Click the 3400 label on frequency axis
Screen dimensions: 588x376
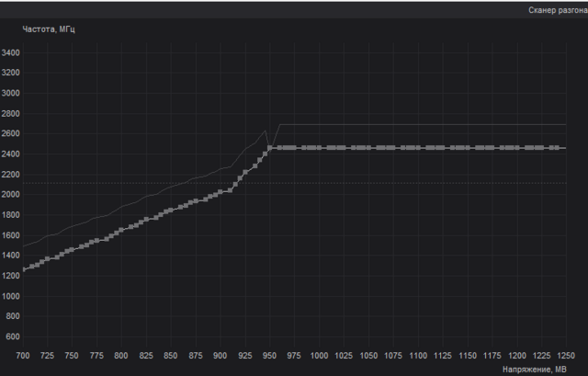pos(11,53)
